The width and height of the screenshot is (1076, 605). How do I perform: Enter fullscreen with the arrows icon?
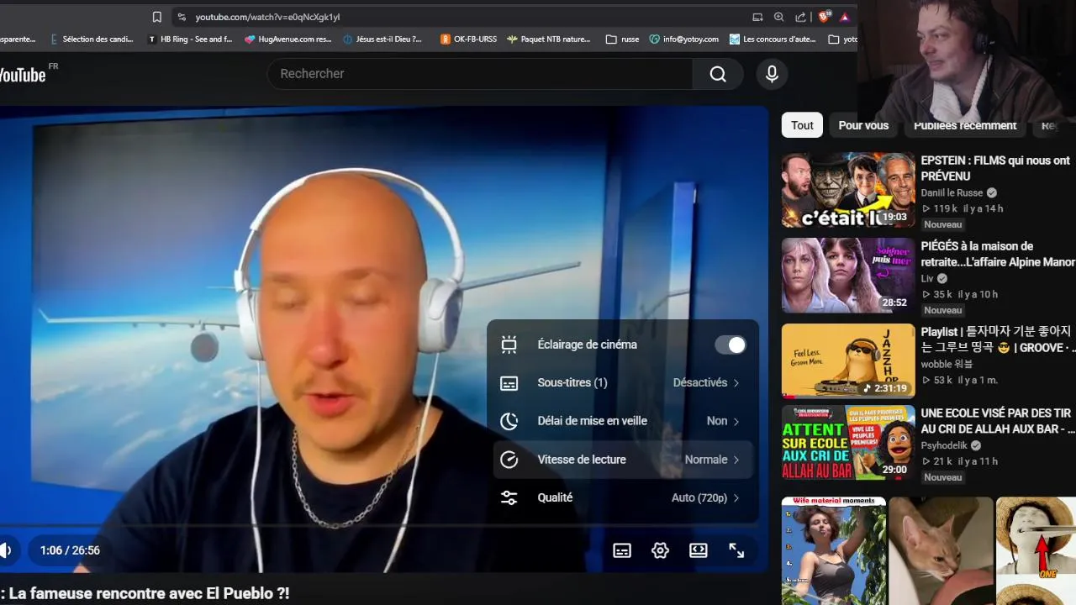(736, 550)
